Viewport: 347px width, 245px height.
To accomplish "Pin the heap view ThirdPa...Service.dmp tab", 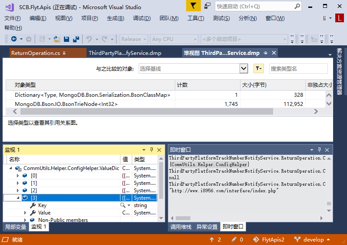I will 266,53.
